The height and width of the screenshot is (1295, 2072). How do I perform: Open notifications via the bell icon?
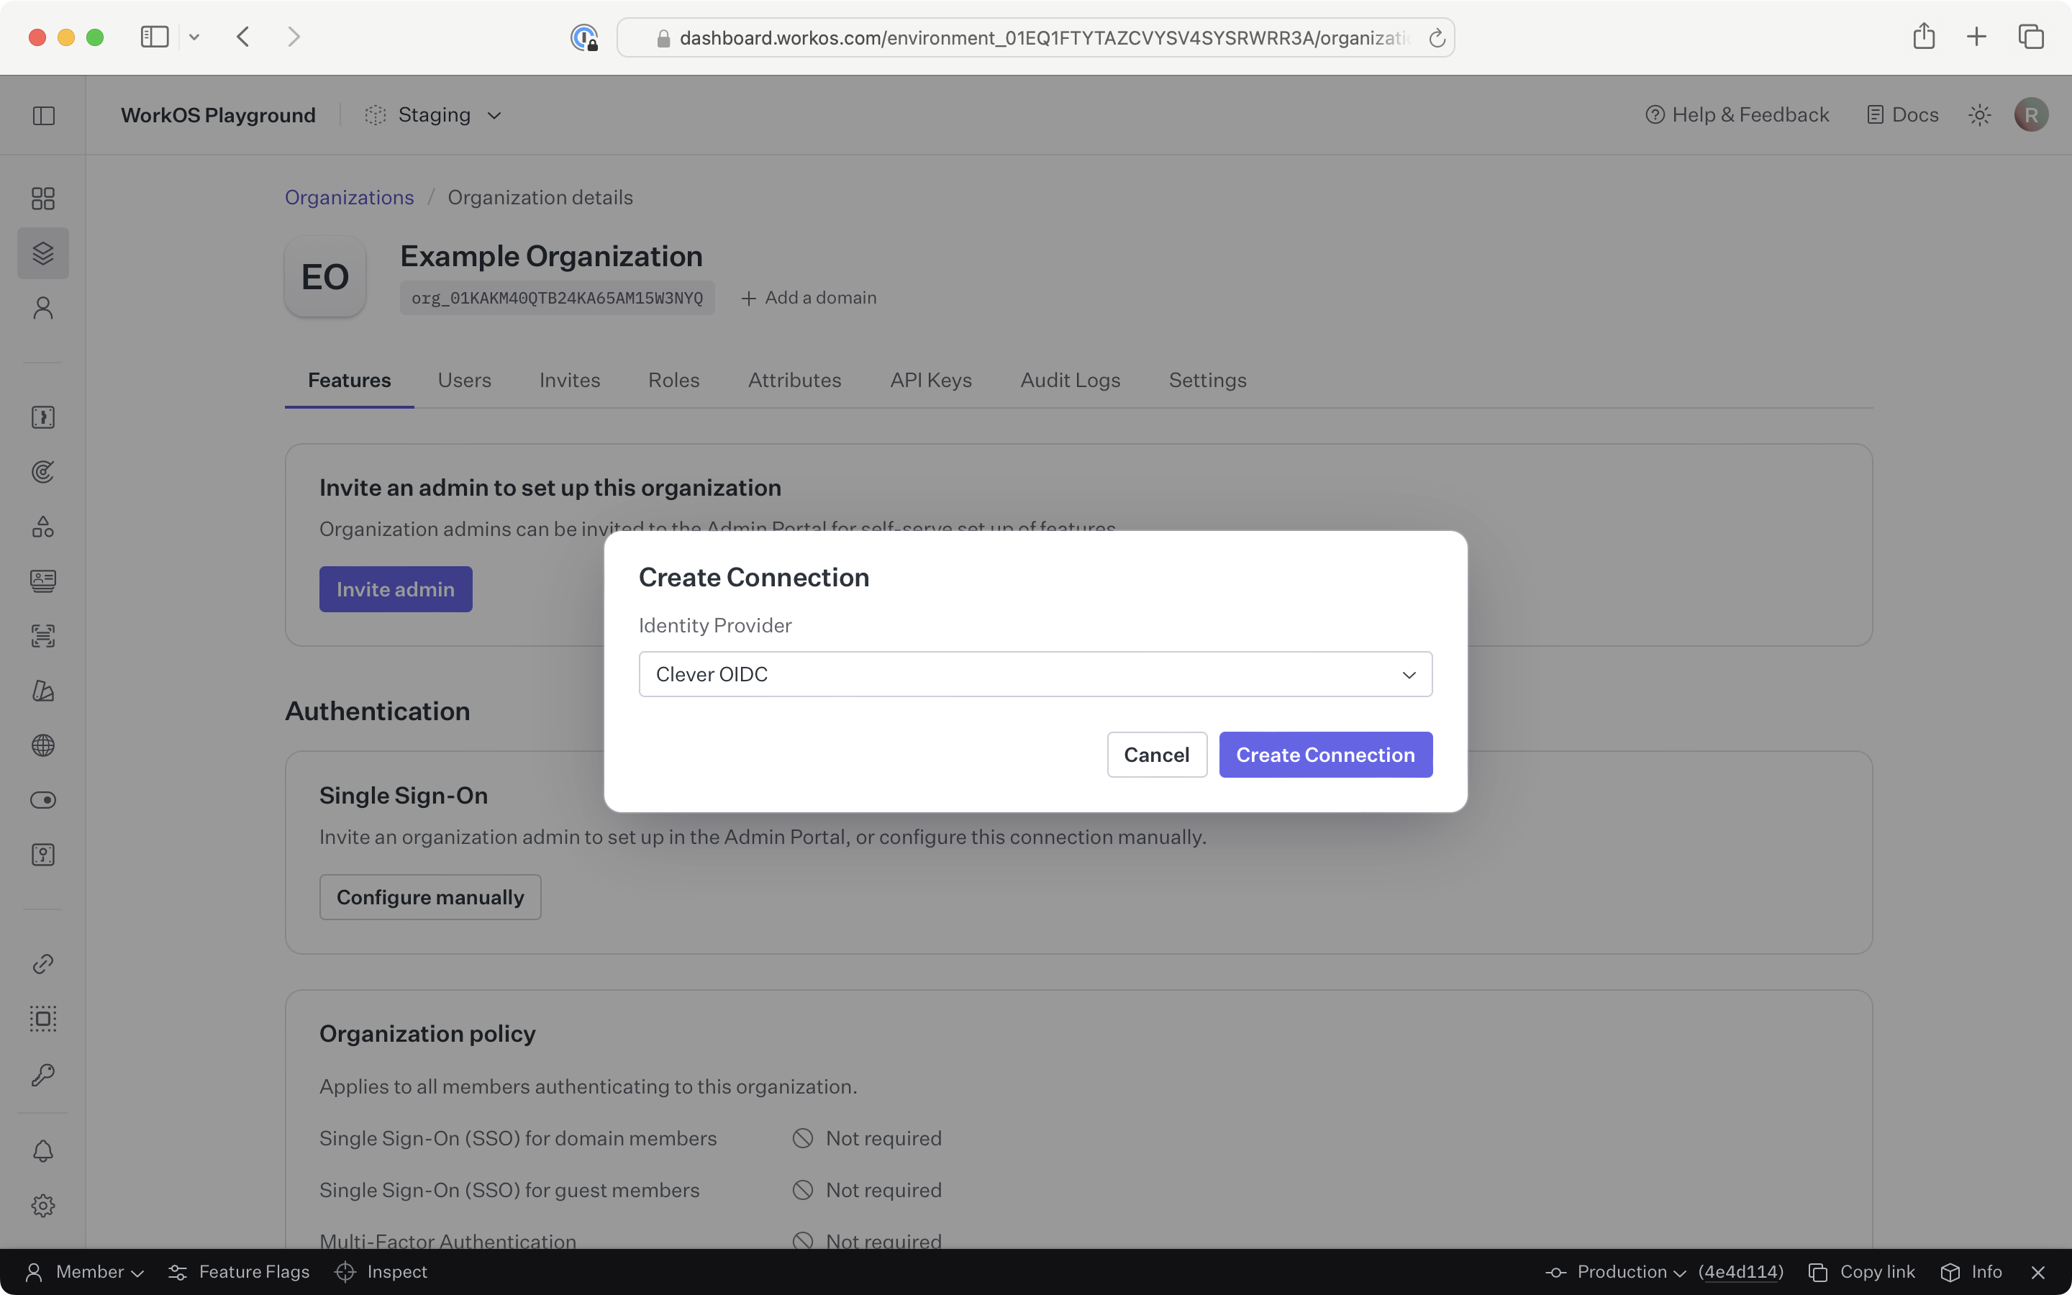point(43,1150)
